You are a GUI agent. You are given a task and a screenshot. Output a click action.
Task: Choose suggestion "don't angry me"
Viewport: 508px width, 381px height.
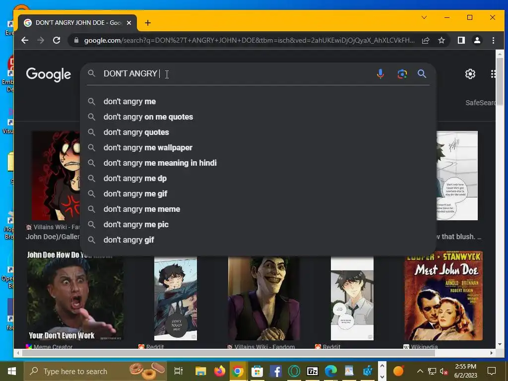click(258, 101)
